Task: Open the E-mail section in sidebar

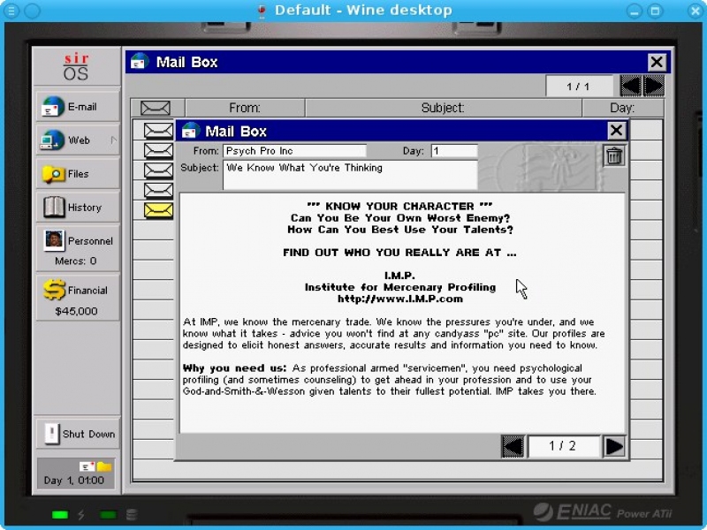Action: [x=78, y=107]
